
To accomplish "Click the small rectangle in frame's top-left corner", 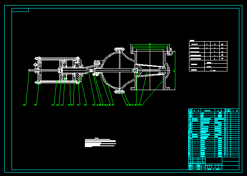I will pyautogui.click(x=20, y=10).
